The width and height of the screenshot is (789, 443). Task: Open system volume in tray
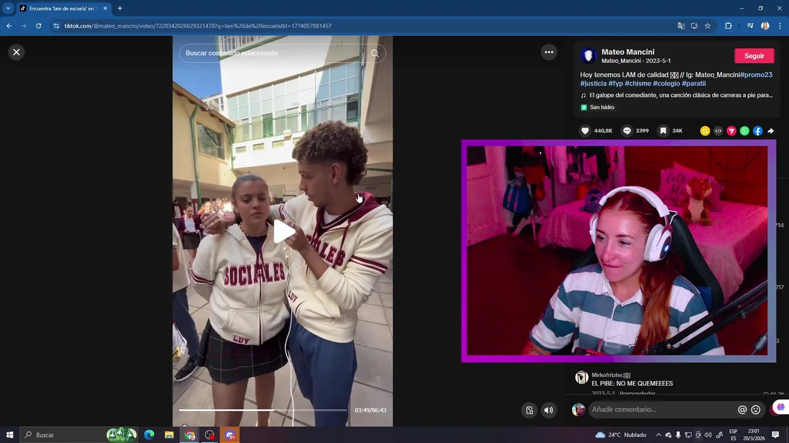pyautogui.click(x=708, y=435)
